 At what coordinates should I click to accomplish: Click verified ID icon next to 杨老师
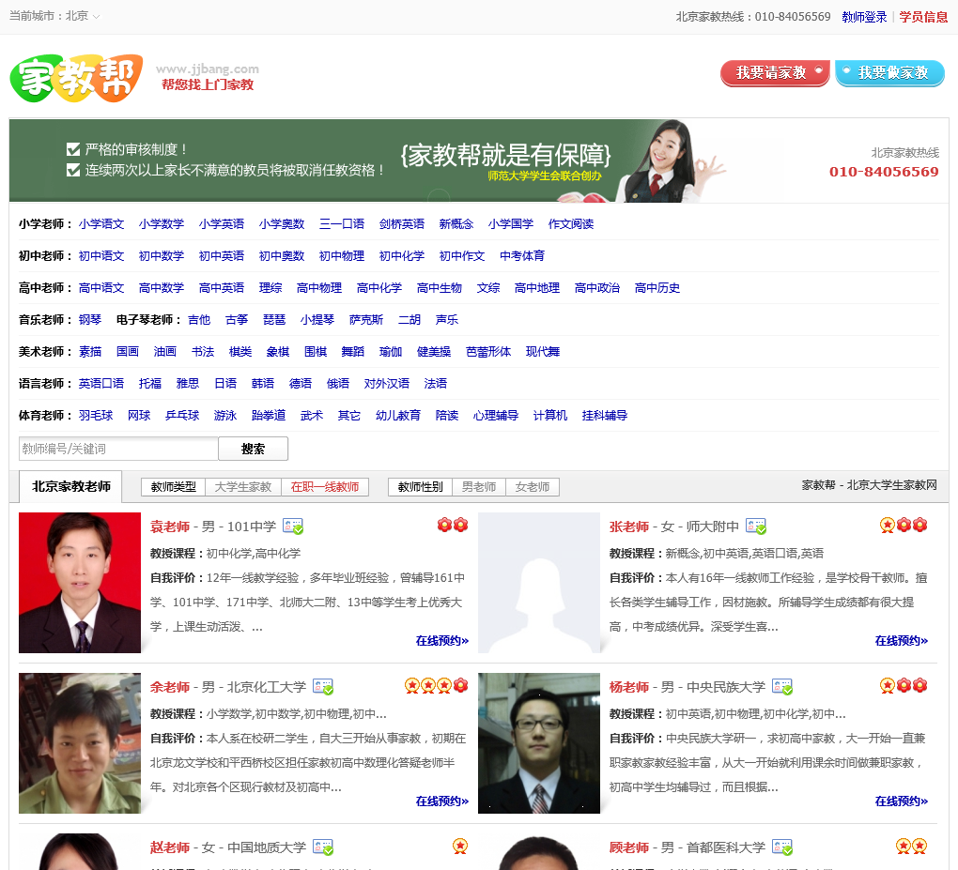[782, 687]
